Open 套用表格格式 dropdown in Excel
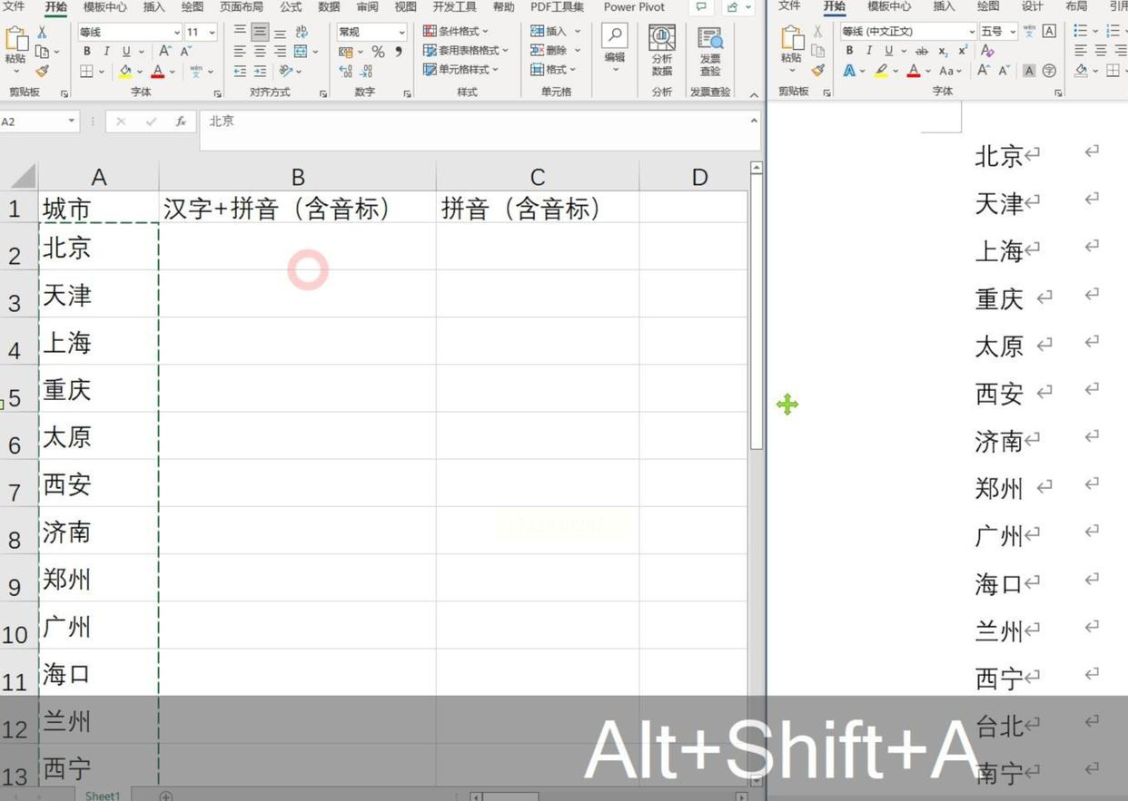Screen dimensions: 1128x801 click(x=465, y=51)
